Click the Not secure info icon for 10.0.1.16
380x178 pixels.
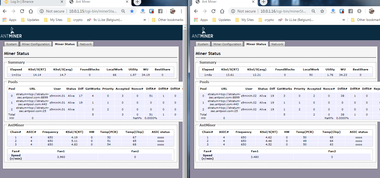(x=233, y=11)
